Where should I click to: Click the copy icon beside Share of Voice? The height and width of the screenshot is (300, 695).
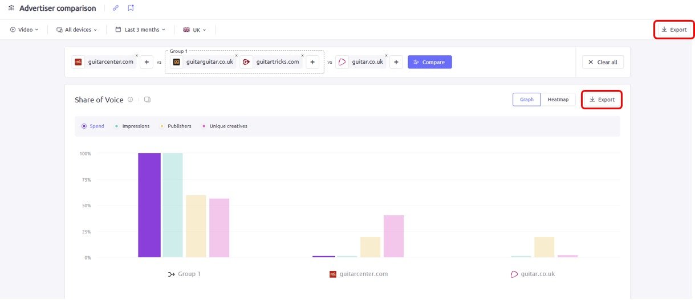coord(147,100)
